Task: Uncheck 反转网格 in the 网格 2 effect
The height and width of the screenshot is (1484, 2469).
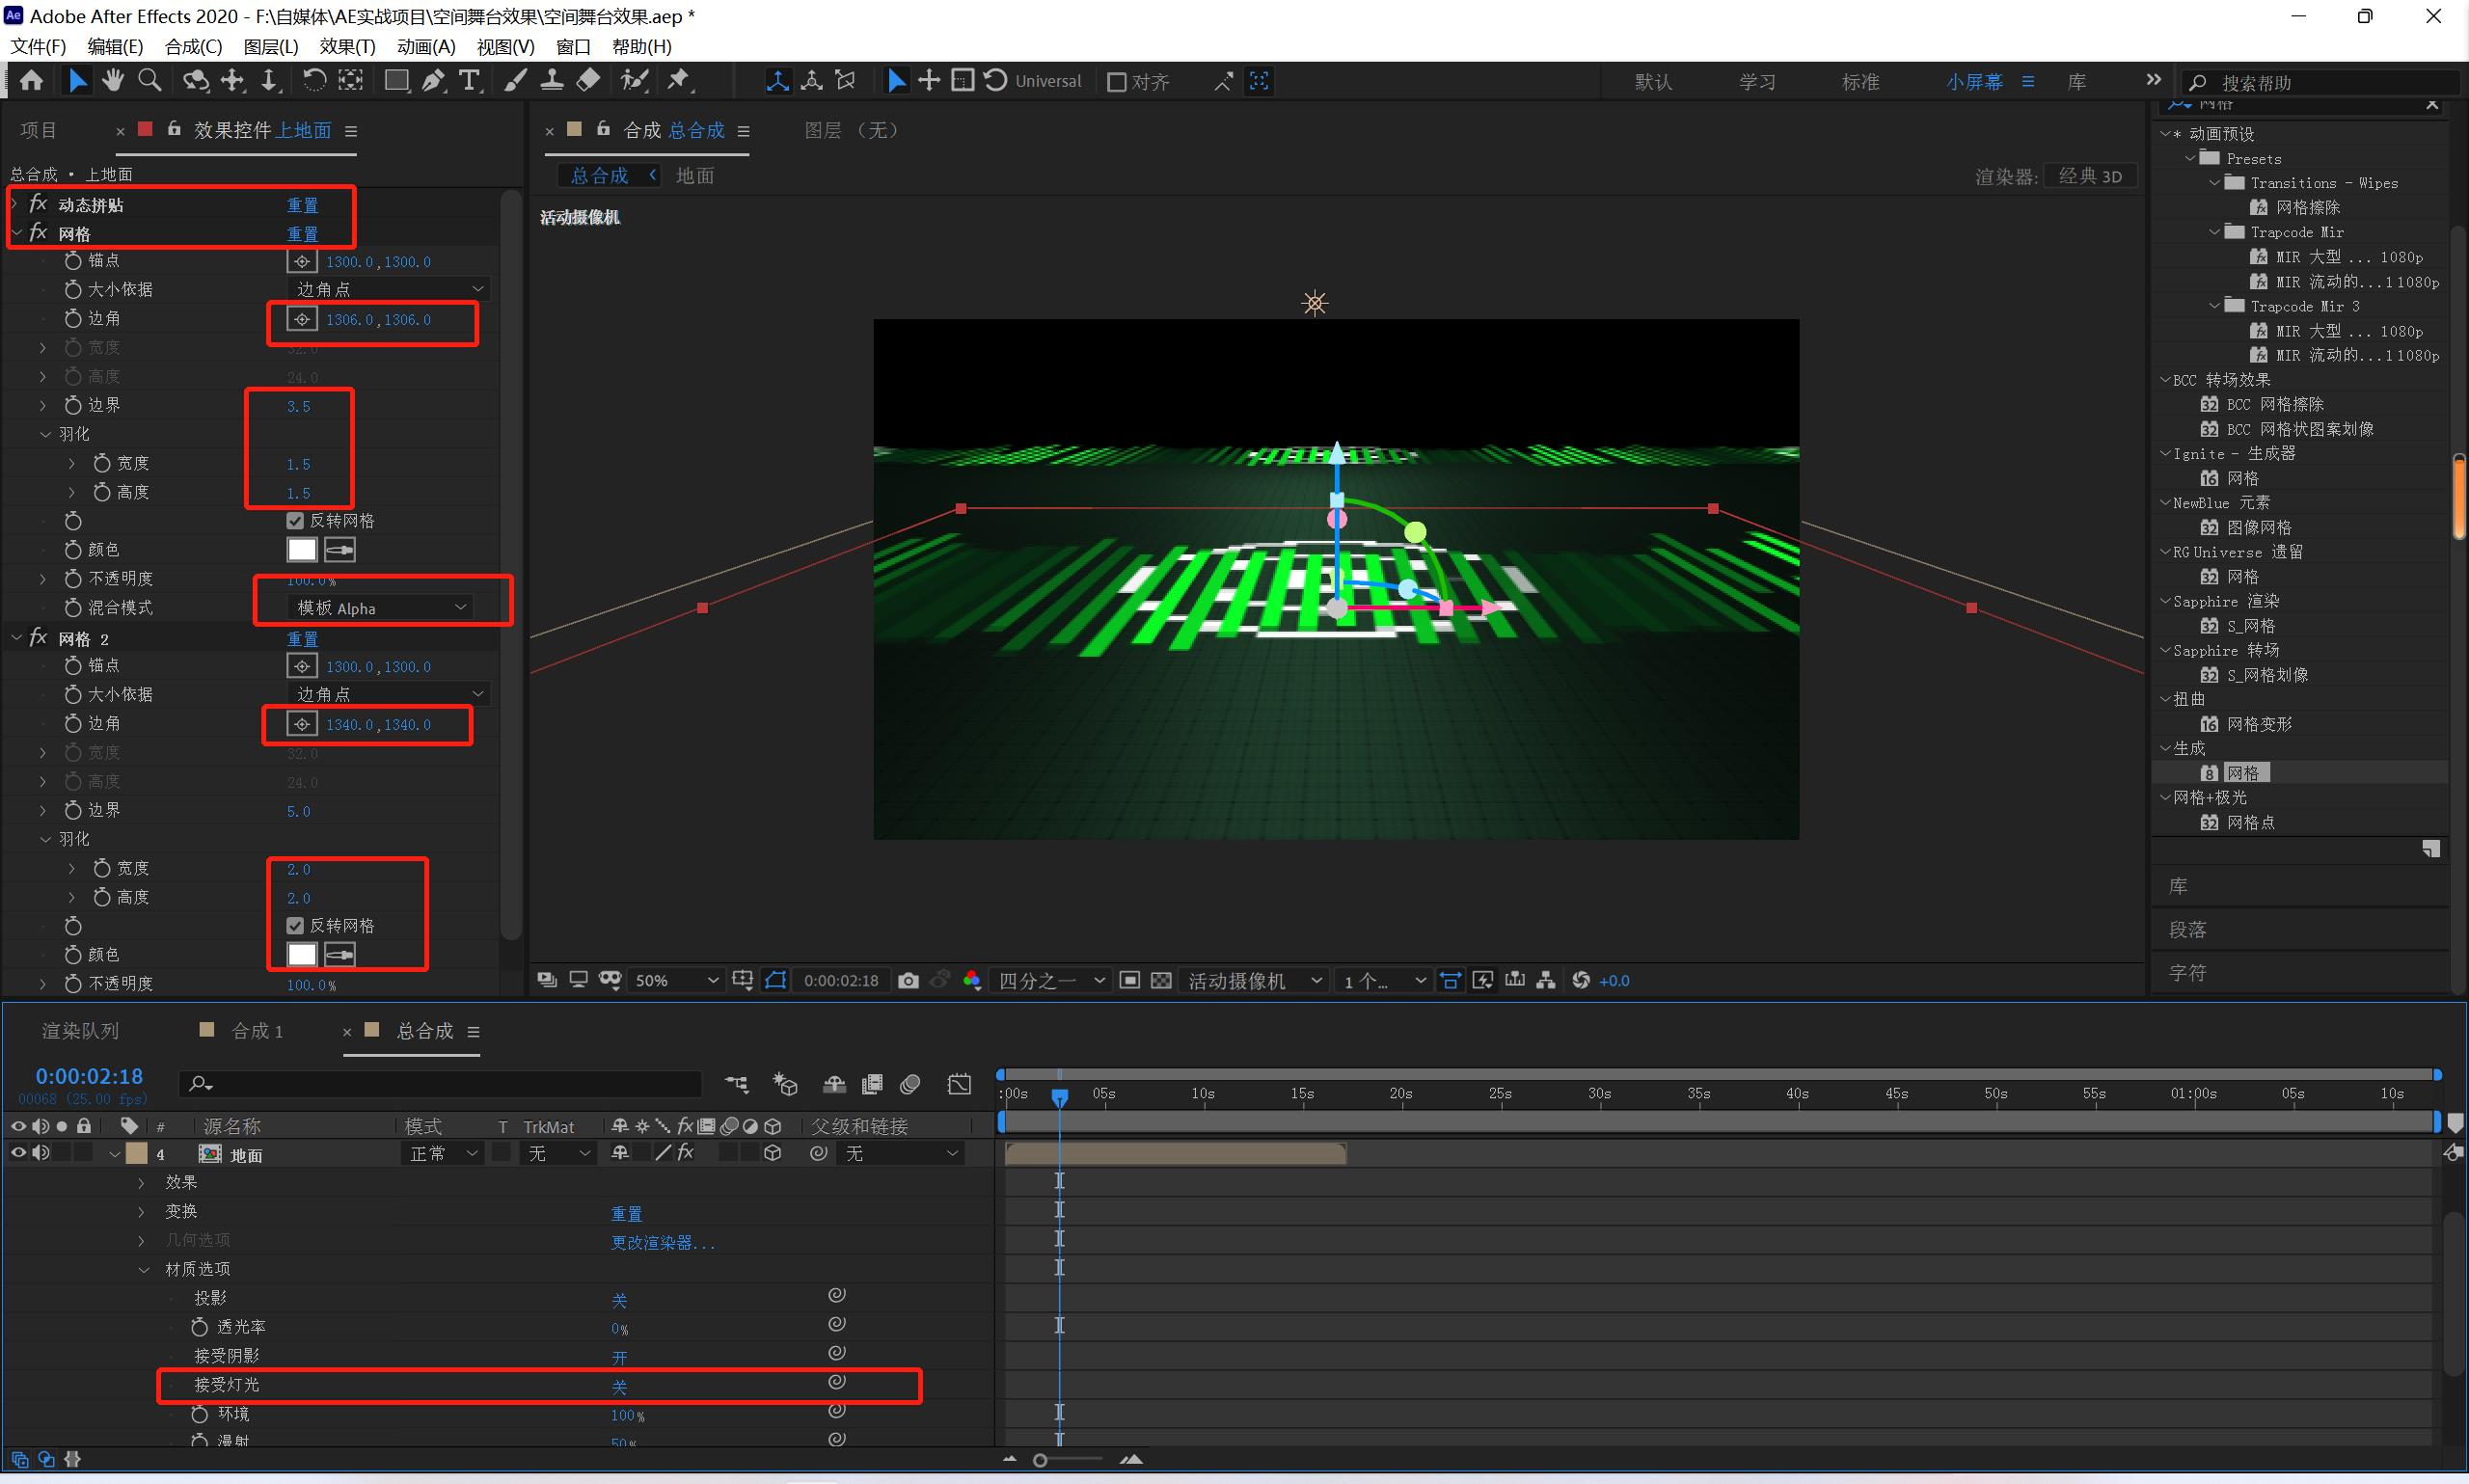Action: 295,926
